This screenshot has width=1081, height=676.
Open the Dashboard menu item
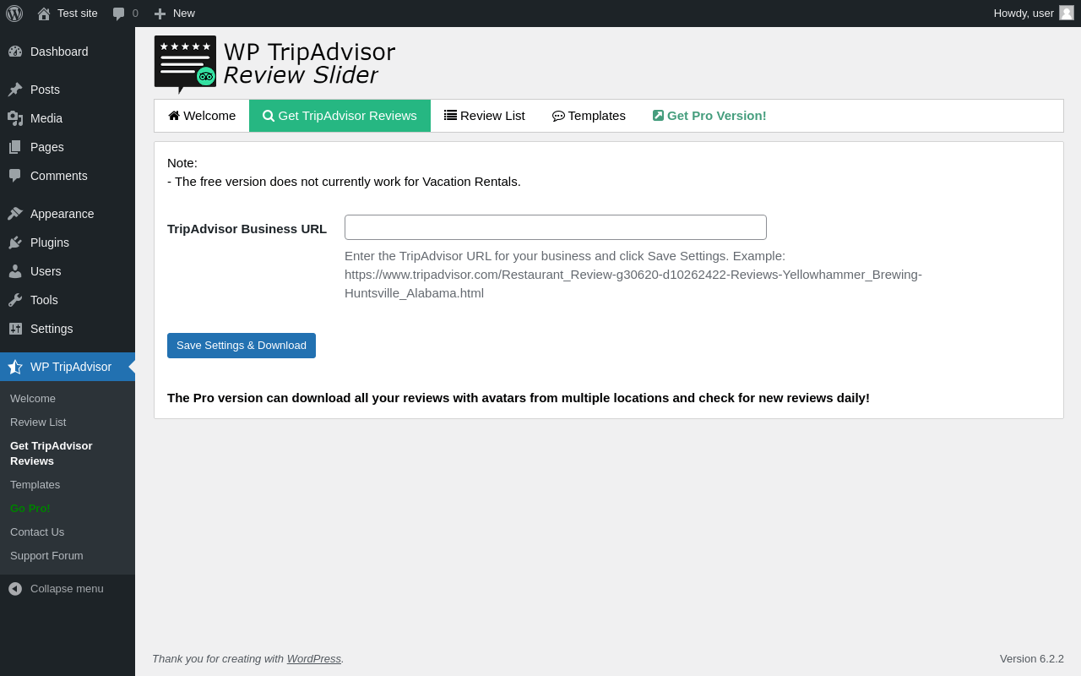pos(68,52)
